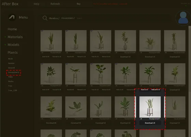
Task: Open Houseplants008 thumbnail
Action: (x=76, y=74)
